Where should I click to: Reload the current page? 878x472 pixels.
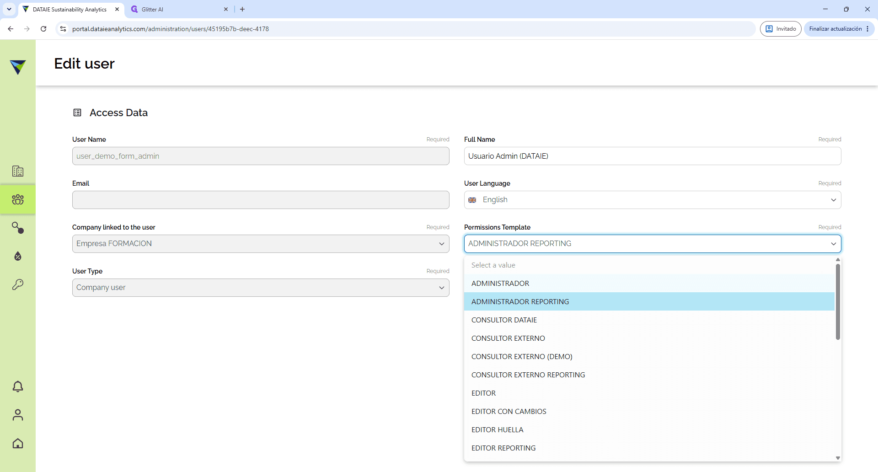tap(43, 29)
